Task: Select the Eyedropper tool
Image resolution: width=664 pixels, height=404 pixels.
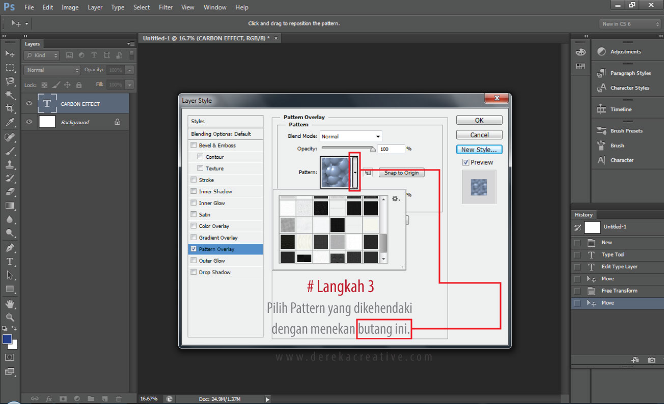Action: coord(10,122)
